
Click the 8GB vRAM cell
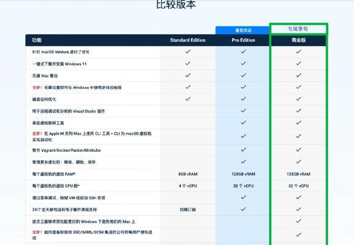188,174
